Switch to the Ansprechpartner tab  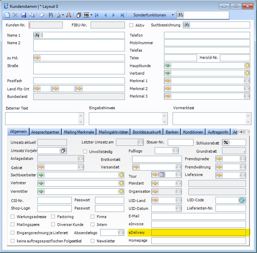coord(45,132)
